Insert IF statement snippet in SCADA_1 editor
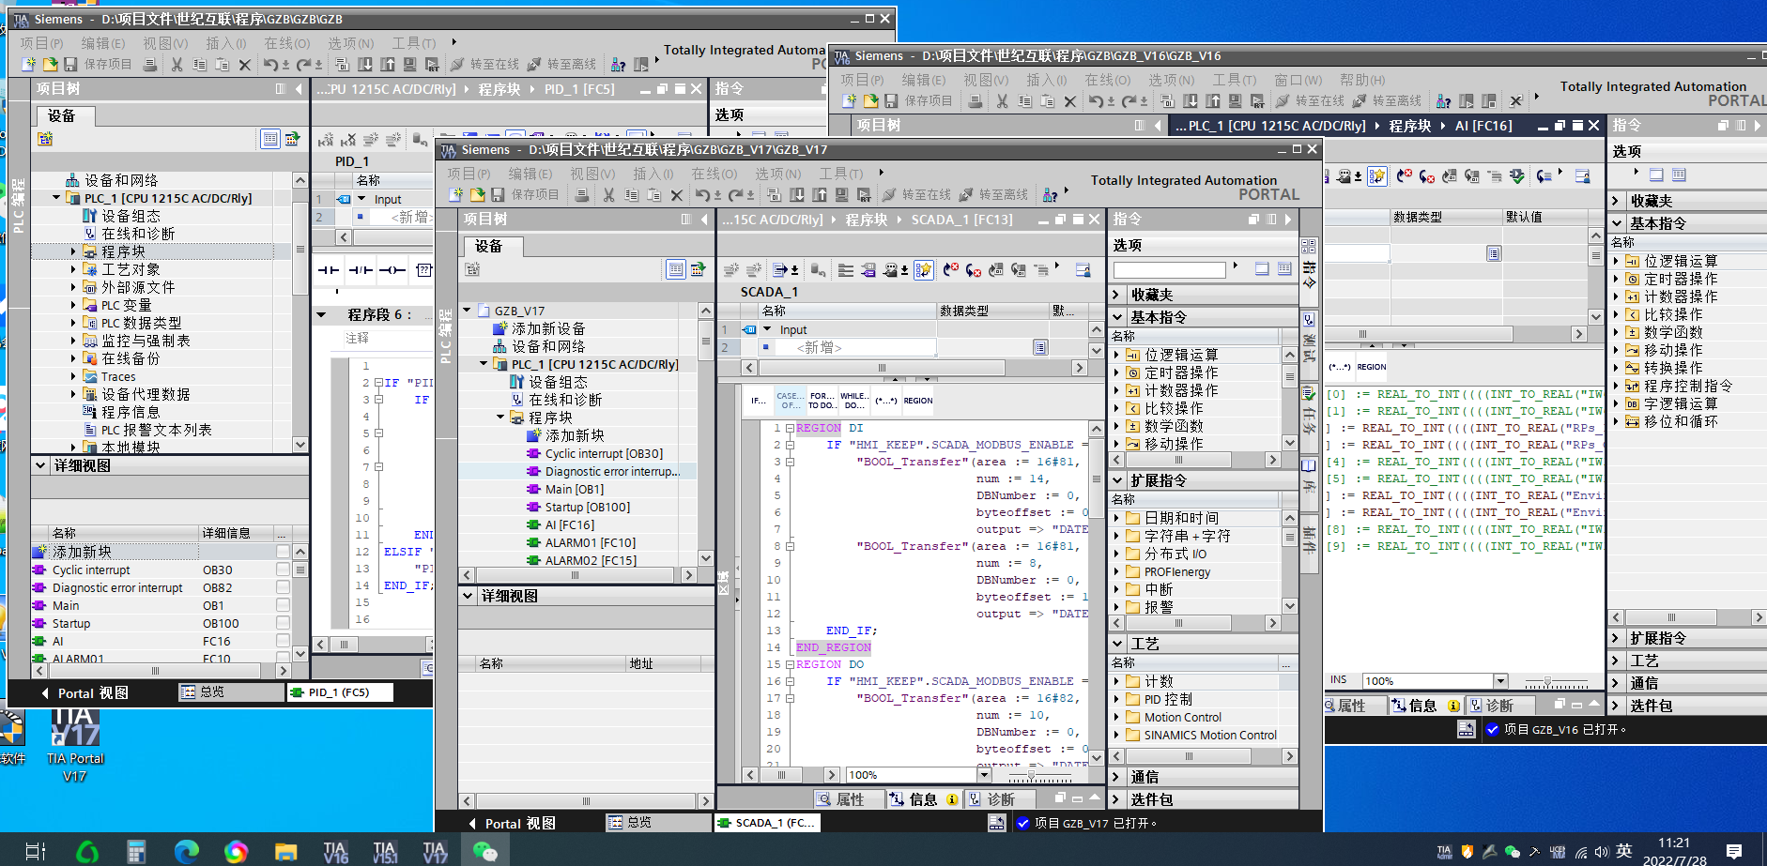 [758, 401]
